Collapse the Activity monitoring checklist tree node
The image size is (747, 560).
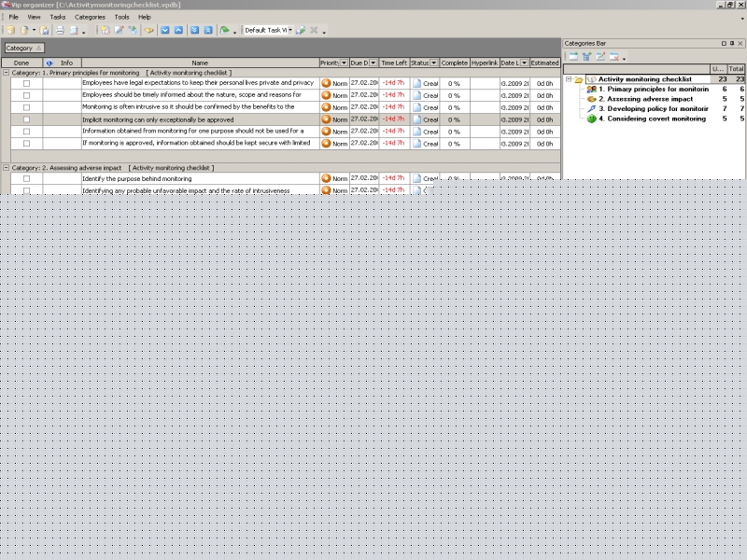pos(569,79)
